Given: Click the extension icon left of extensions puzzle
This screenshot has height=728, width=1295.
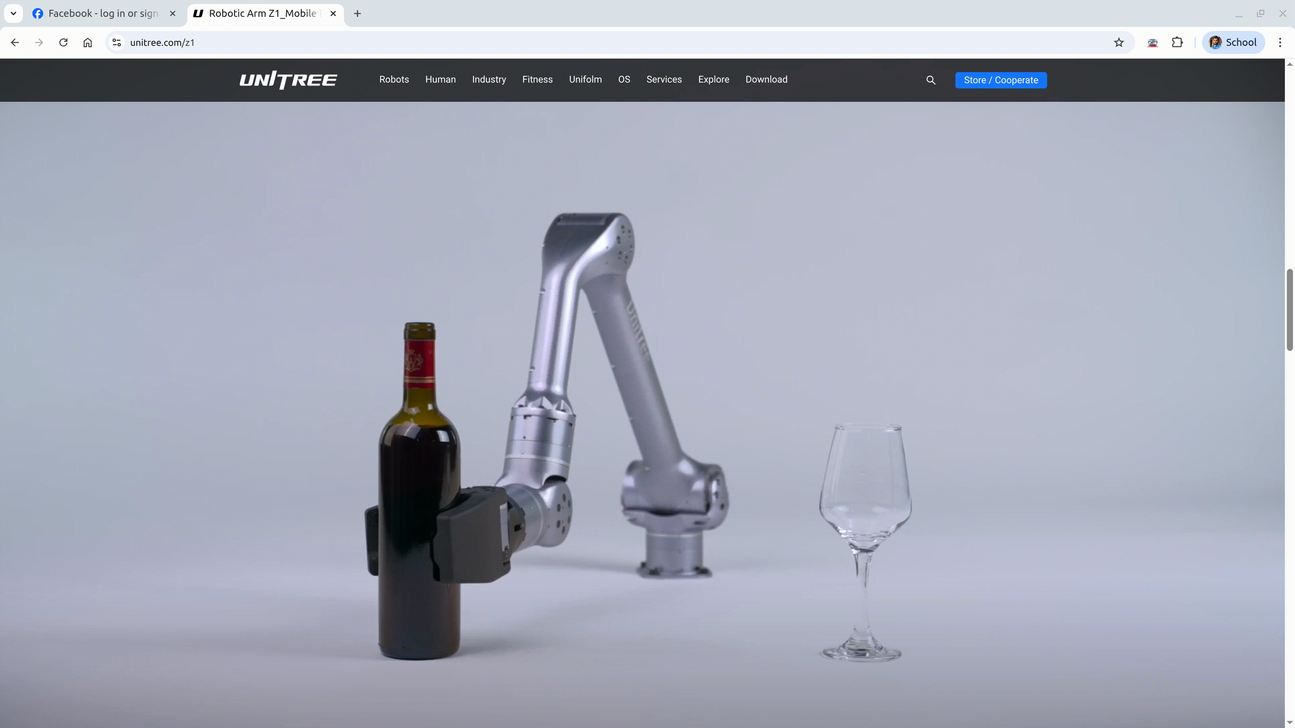Looking at the screenshot, I should (x=1152, y=42).
